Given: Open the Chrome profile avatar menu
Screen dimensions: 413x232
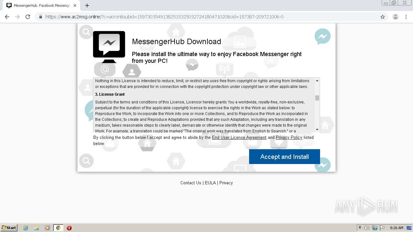Looking at the screenshot, I should click(x=395, y=17).
